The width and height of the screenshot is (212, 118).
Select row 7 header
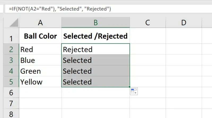tap(11, 104)
